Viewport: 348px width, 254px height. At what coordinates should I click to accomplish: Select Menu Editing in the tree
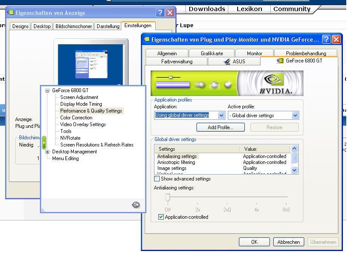pos(65,158)
